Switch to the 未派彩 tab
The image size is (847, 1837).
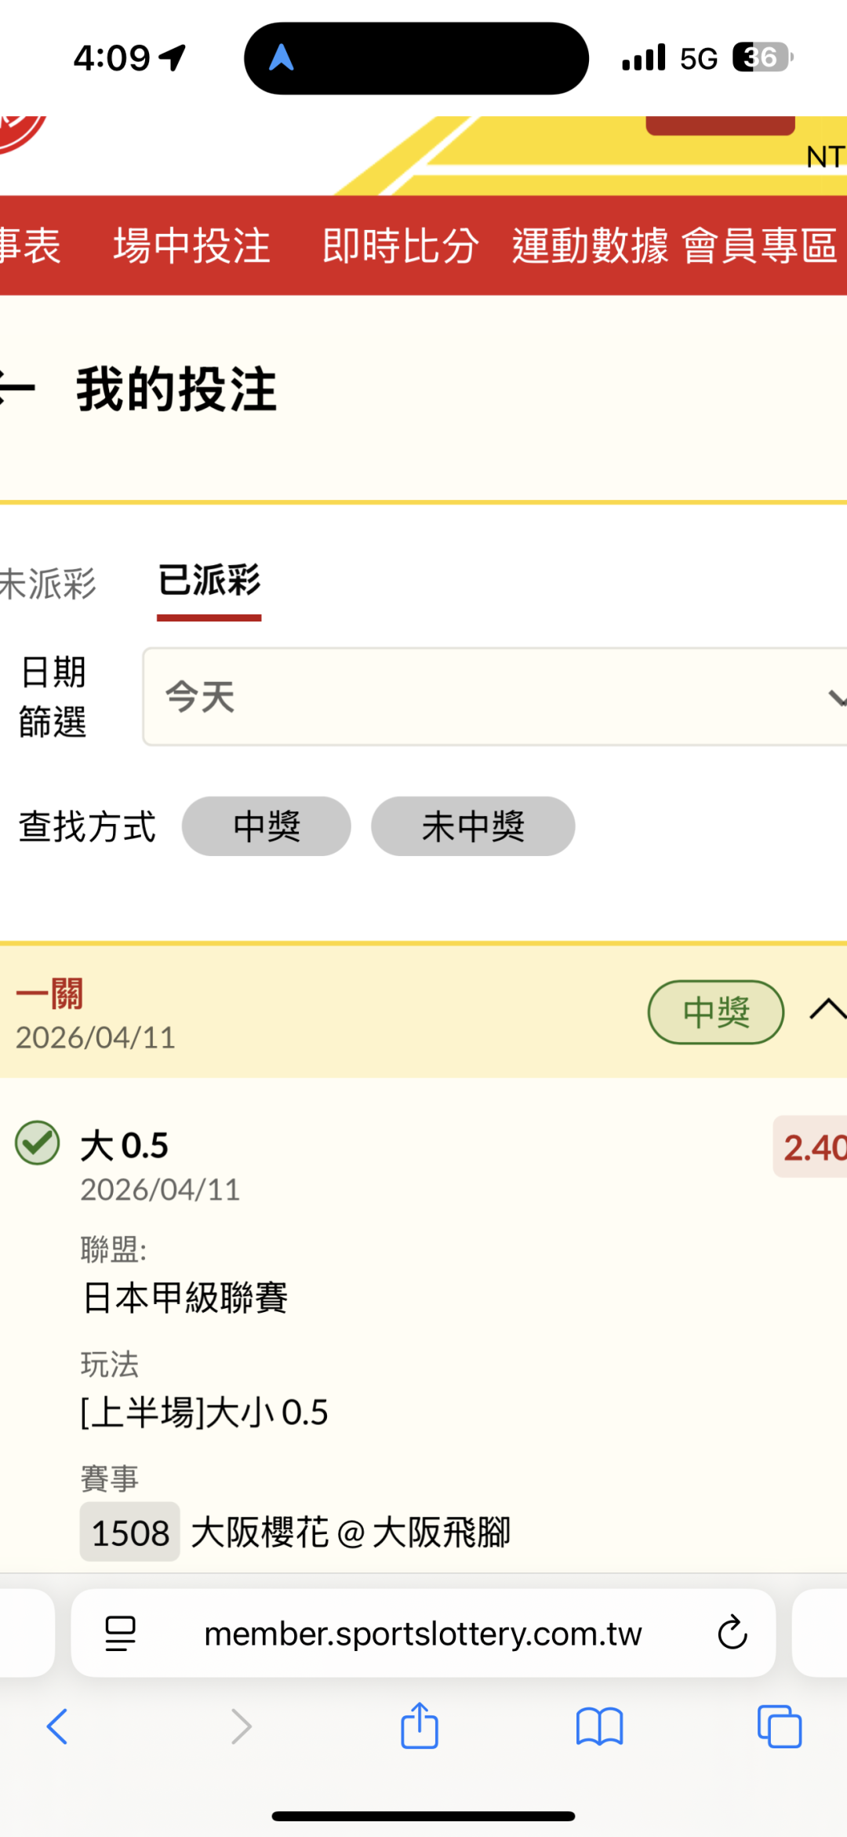click(x=47, y=584)
